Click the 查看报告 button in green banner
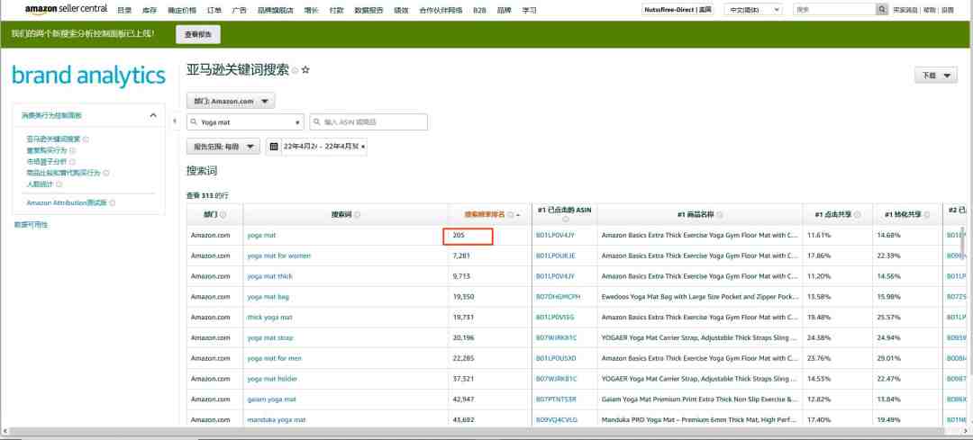Image resolution: width=973 pixels, height=440 pixels. (198, 35)
